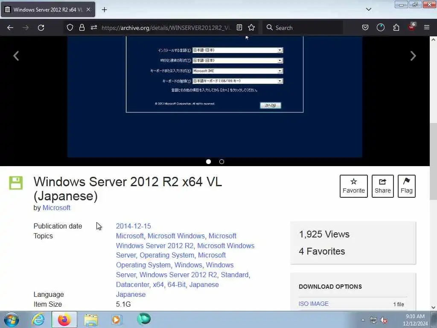Open the tracking protection shield icon
Viewport: 437px width, 328px height.
click(70, 27)
